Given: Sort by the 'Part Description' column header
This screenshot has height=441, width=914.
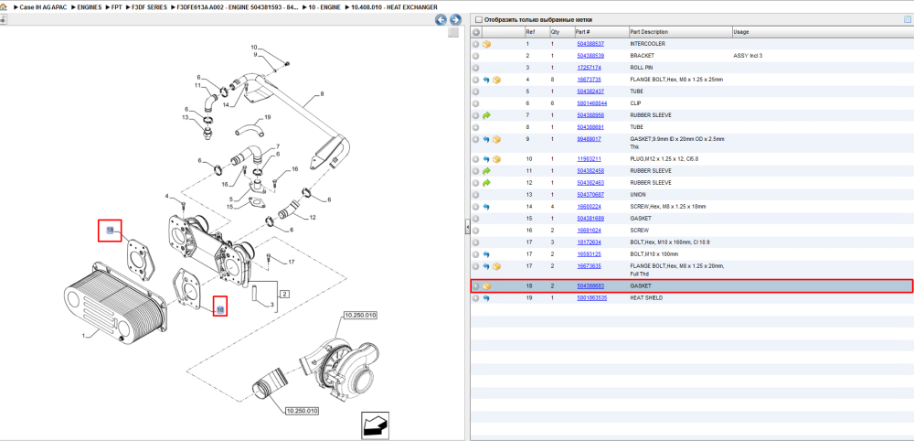Looking at the screenshot, I should point(680,32).
